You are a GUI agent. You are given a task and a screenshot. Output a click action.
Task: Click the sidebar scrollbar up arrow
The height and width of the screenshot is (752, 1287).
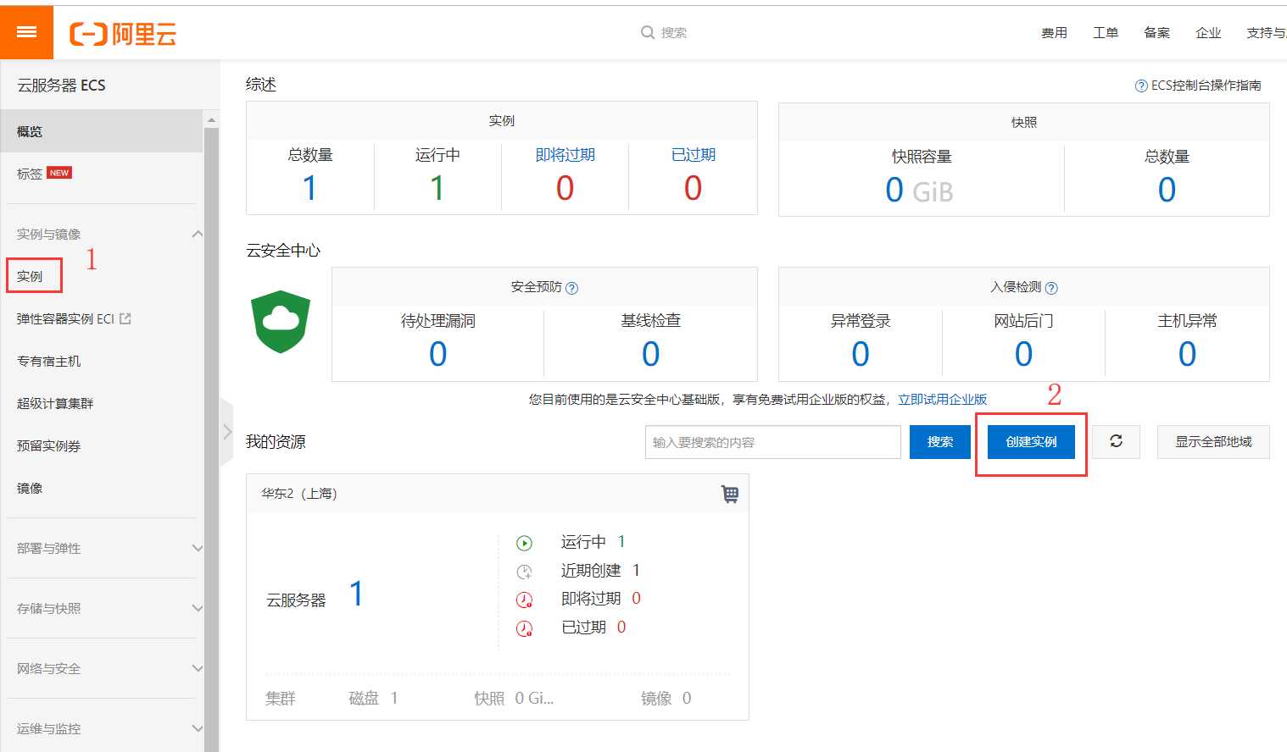point(211,119)
